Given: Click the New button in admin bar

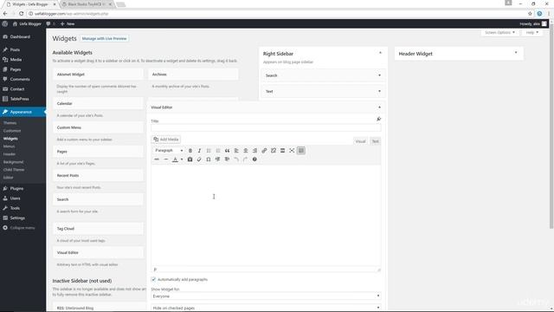Looking at the screenshot, I should (68, 23).
